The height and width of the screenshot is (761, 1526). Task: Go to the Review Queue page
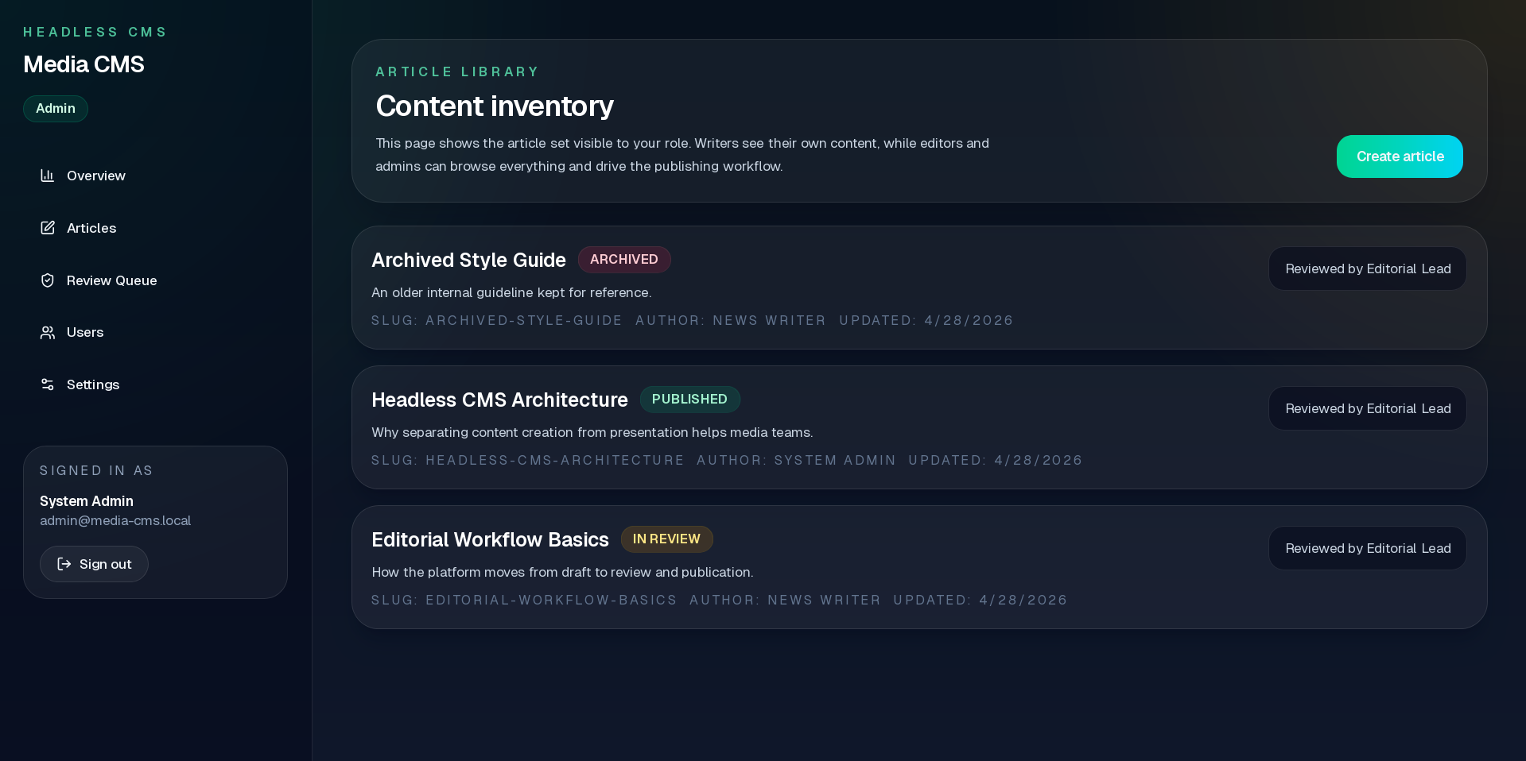coord(111,280)
